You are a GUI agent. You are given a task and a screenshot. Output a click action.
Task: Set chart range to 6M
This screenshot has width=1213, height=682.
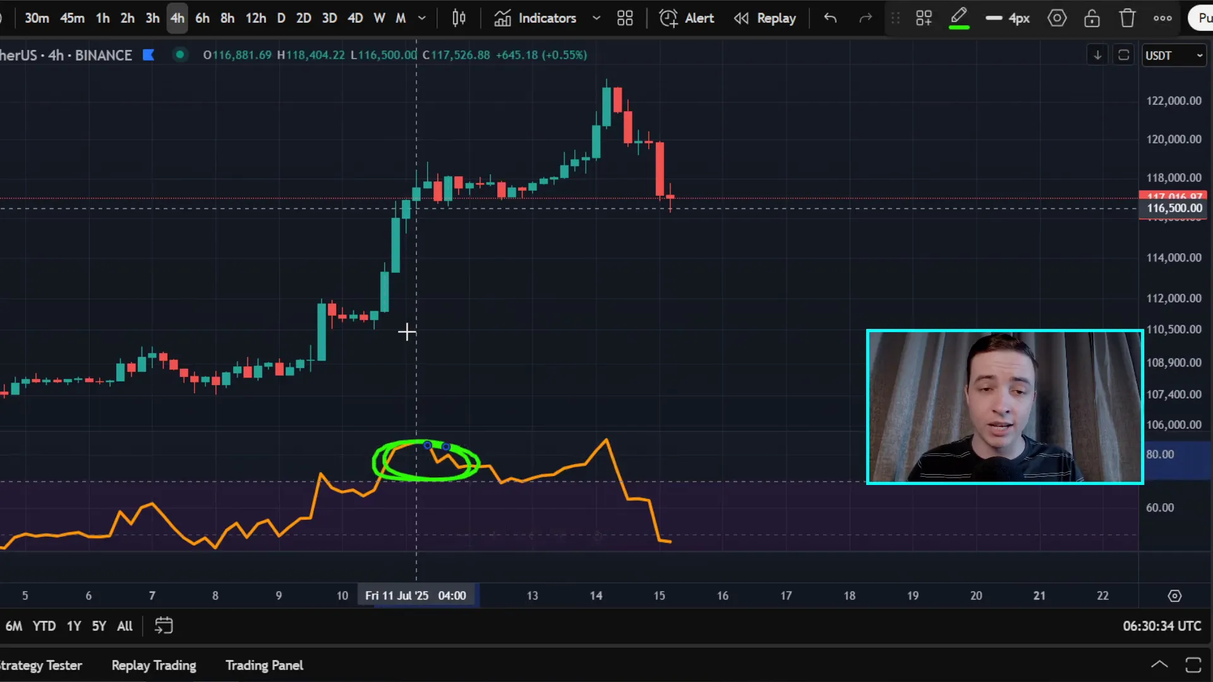[14, 626]
